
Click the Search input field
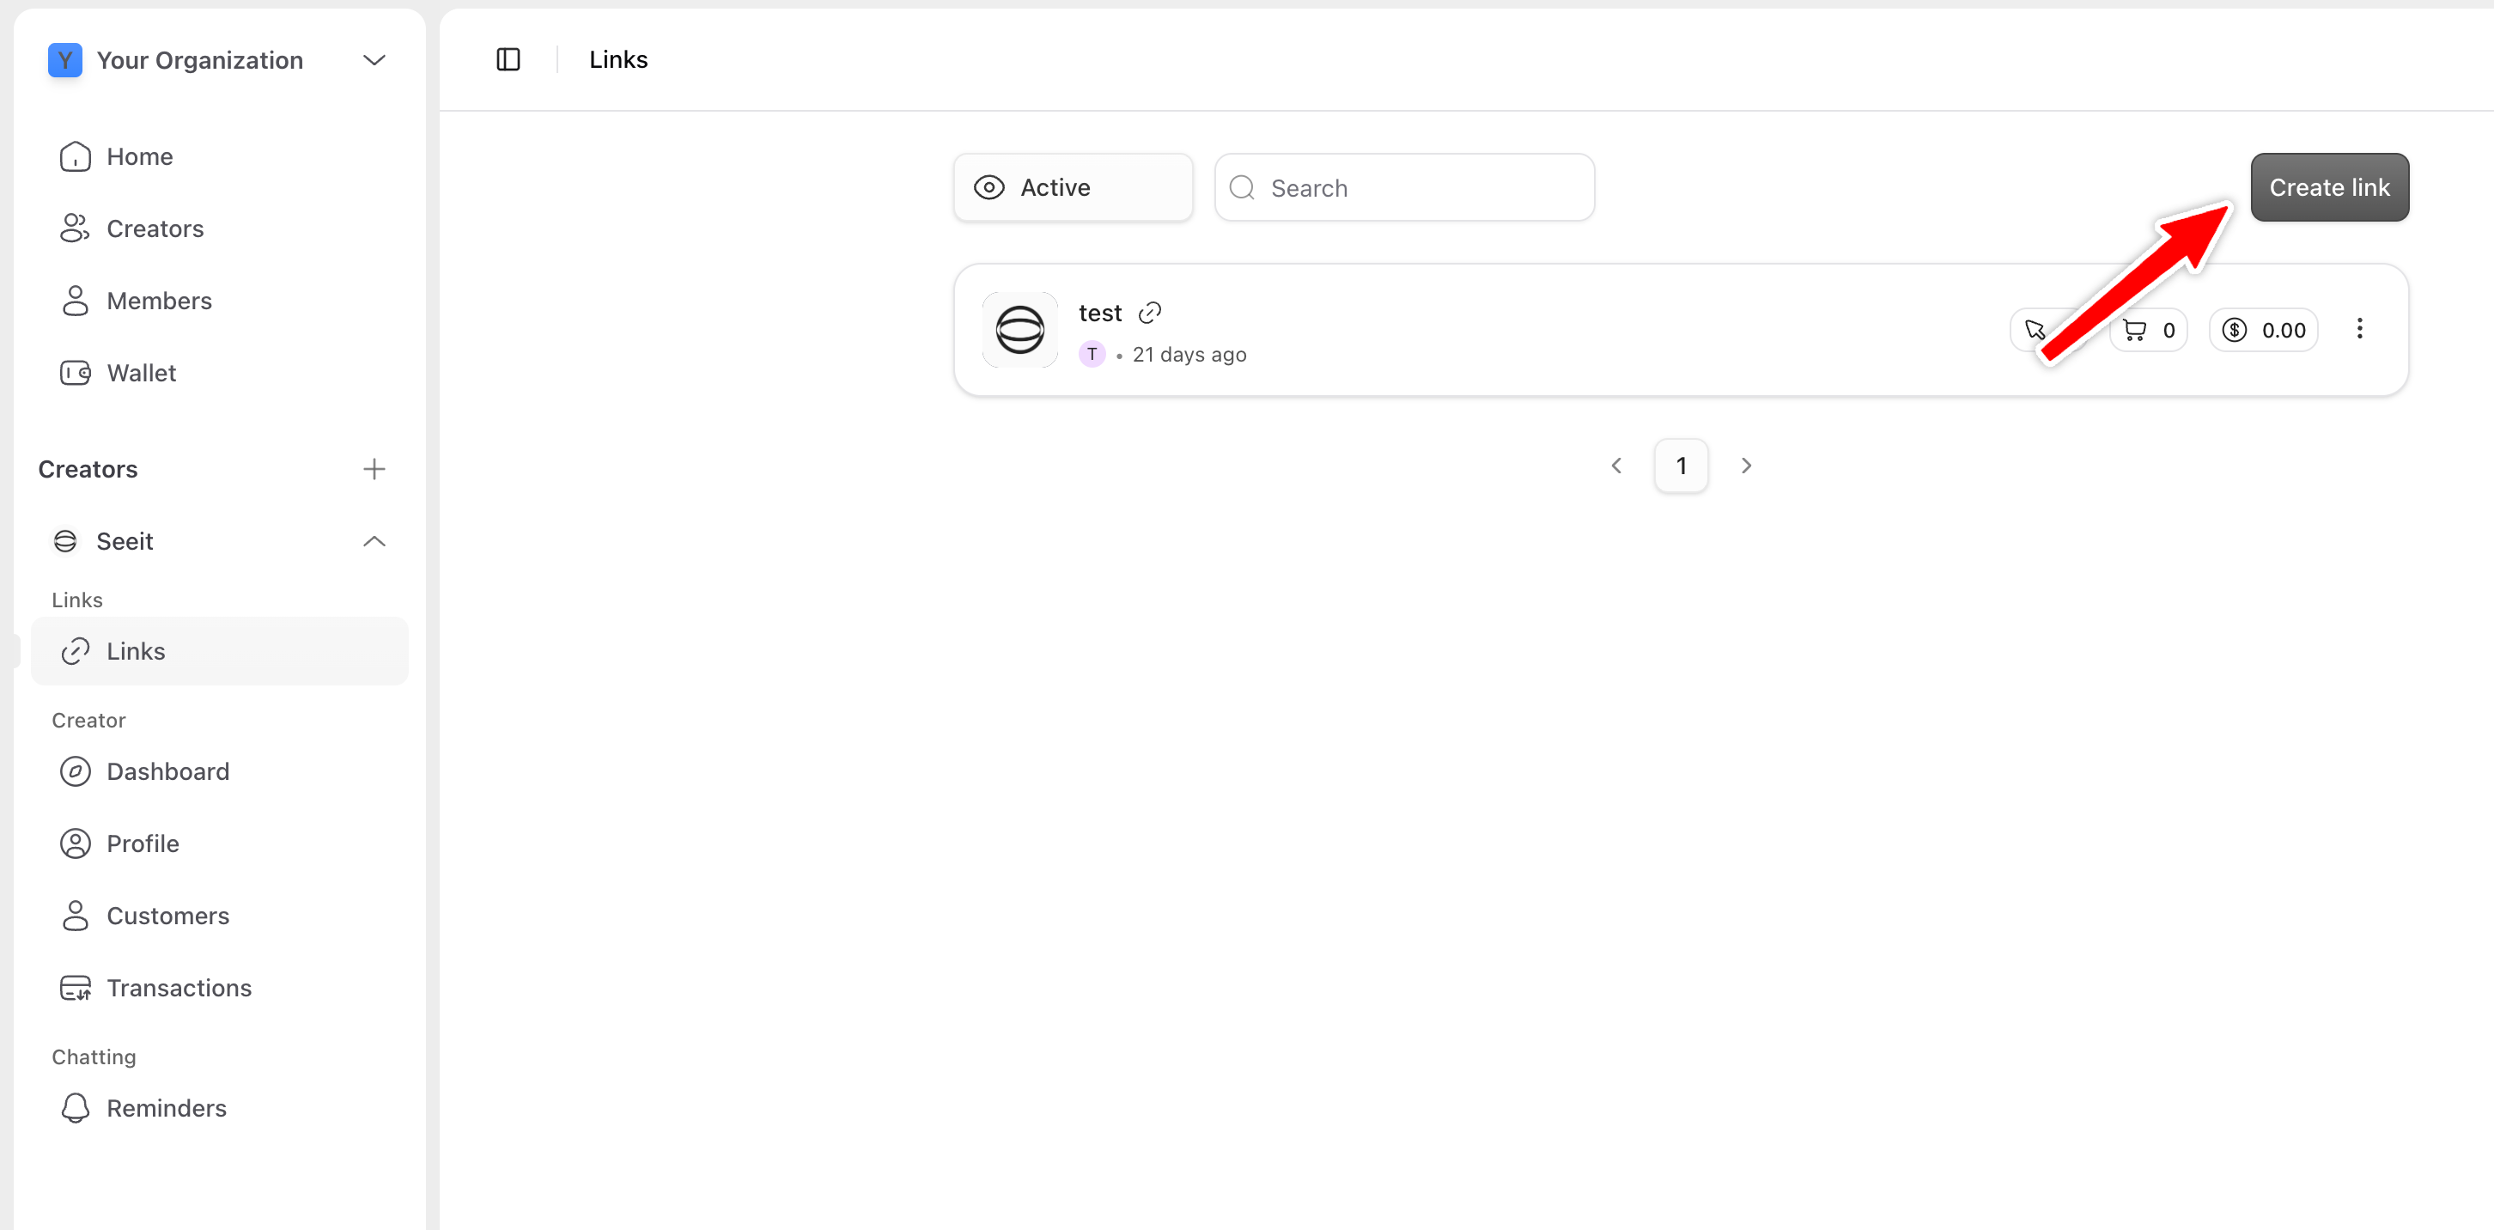(x=1404, y=188)
